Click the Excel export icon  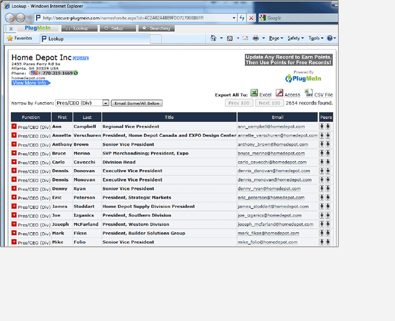[x=254, y=93]
